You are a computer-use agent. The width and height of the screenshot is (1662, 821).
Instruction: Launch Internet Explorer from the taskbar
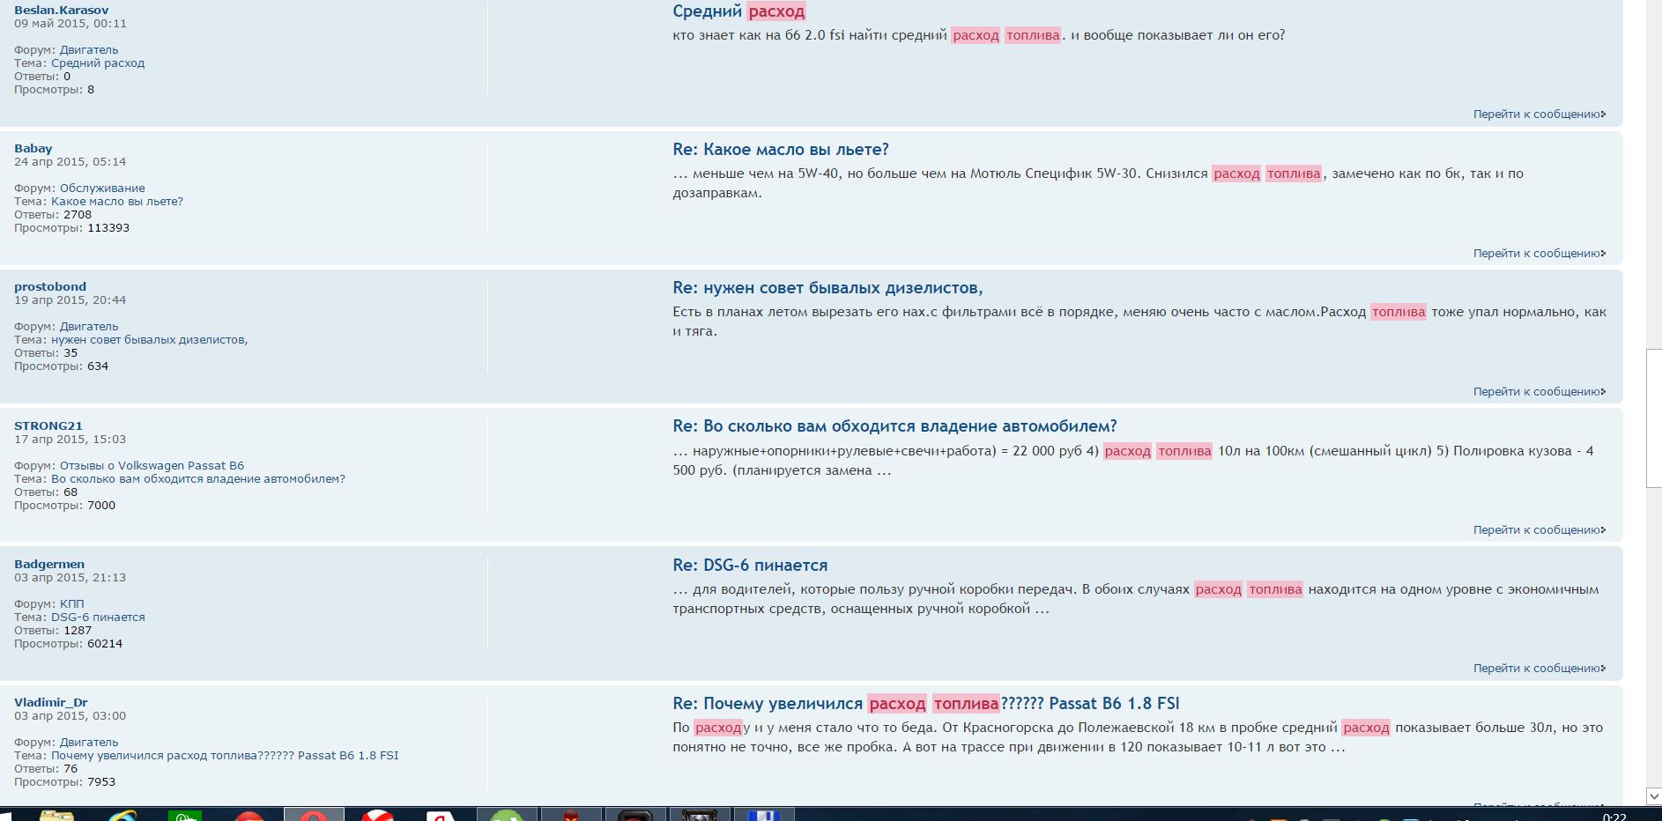[x=122, y=815]
